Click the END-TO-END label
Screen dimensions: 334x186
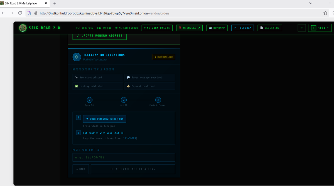pyautogui.click(x=104, y=28)
